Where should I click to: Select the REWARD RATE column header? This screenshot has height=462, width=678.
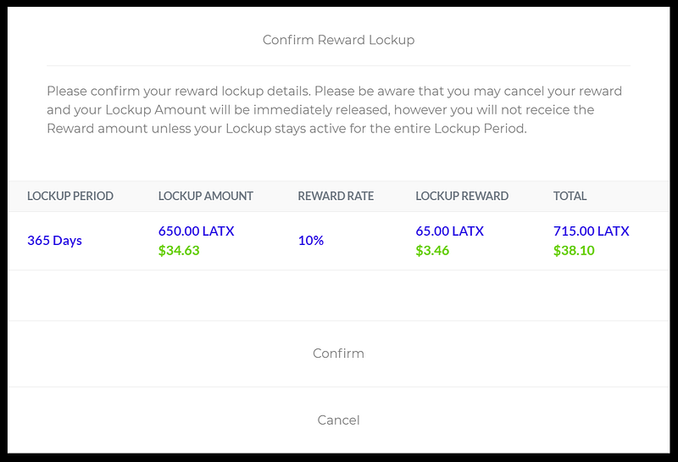(336, 196)
